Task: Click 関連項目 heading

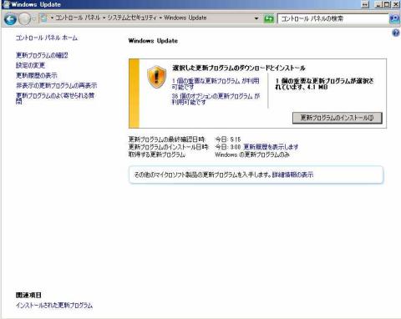Action: point(28,295)
